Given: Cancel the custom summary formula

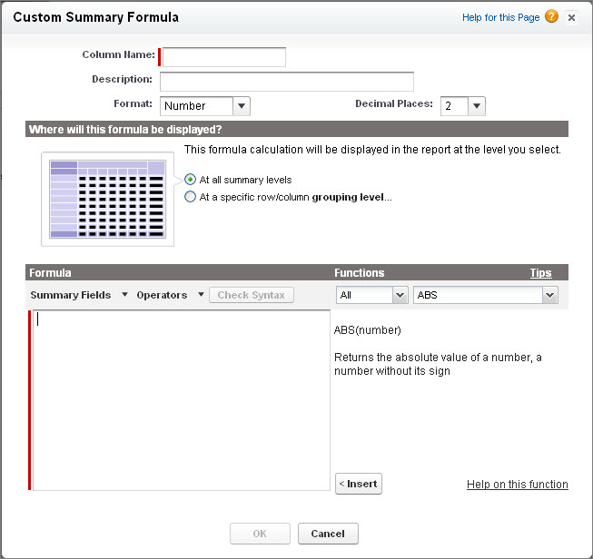Looking at the screenshot, I should tap(328, 534).
